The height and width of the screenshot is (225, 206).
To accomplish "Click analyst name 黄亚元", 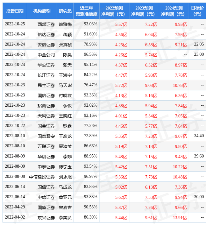I will pos(65,197).
